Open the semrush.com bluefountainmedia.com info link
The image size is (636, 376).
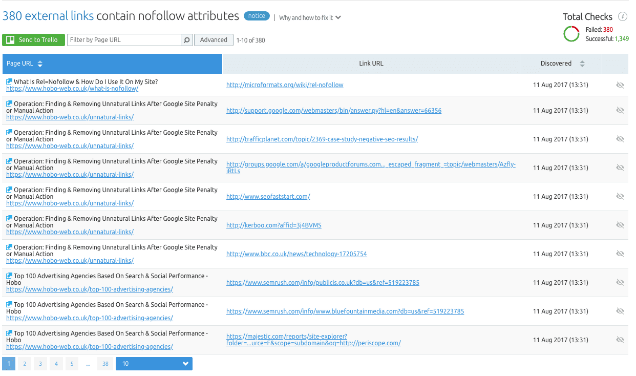pyautogui.click(x=345, y=311)
